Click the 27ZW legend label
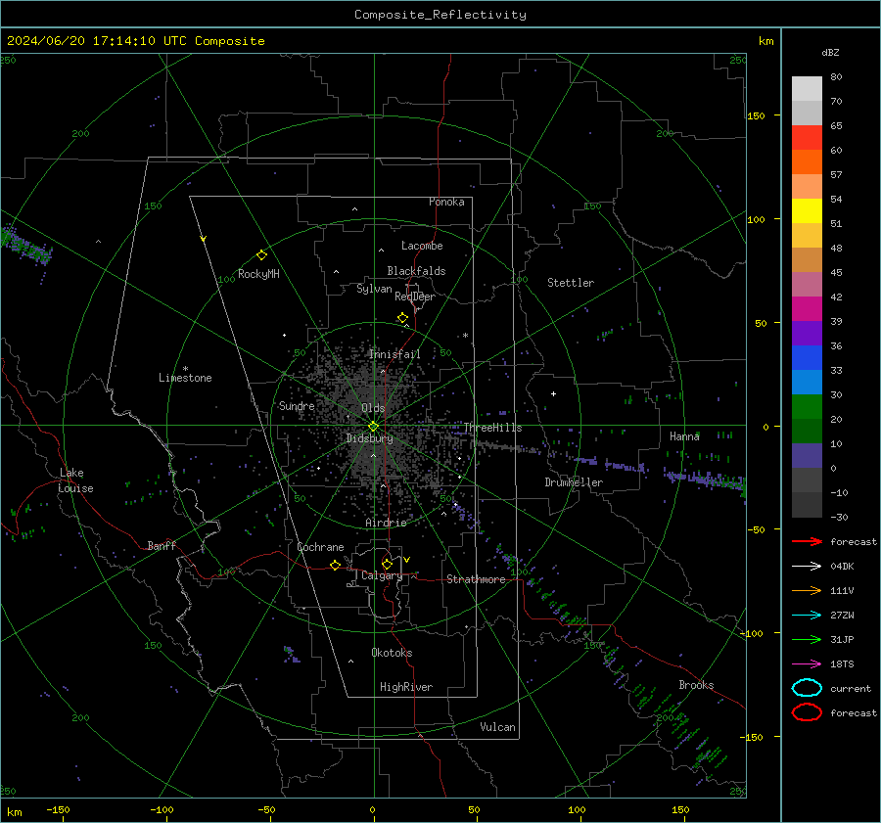Screen dimensions: 881x823 [842, 616]
